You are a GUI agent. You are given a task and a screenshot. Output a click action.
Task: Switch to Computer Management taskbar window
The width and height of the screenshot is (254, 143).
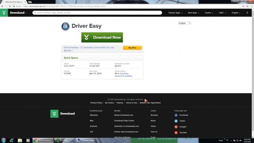pyautogui.click(x=86, y=140)
